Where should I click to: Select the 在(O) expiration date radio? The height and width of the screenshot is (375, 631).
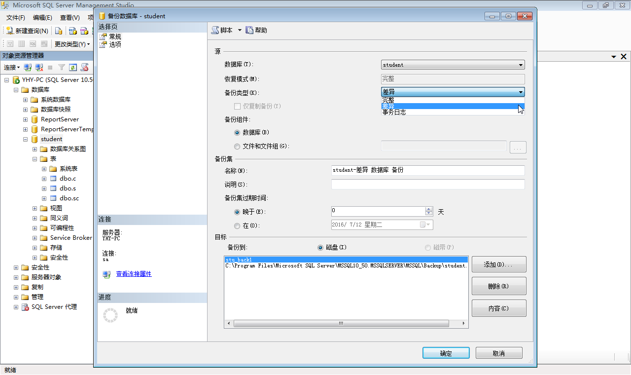[237, 225]
